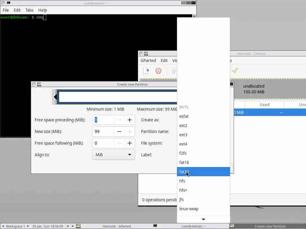Click the Free space following input showing 0
The width and height of the screenshot is (306, 229).
click(x=103, y=143)
